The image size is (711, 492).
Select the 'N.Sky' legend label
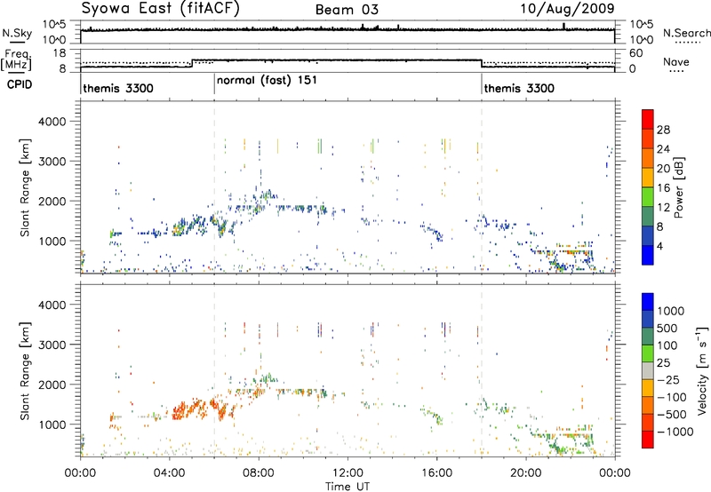coord(17,33)
